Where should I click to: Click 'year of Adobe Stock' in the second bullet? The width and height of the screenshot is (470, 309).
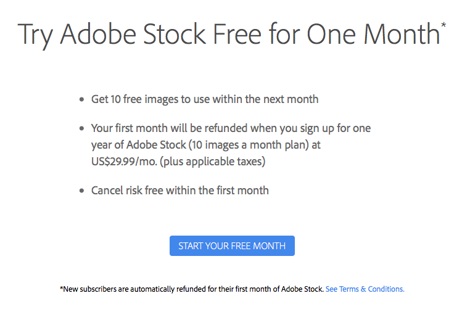[139, 145]
